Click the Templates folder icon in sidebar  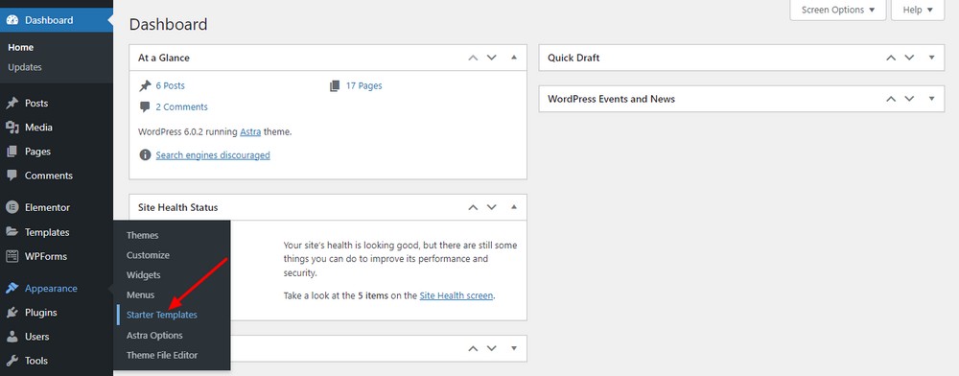[x=12, y=232]
